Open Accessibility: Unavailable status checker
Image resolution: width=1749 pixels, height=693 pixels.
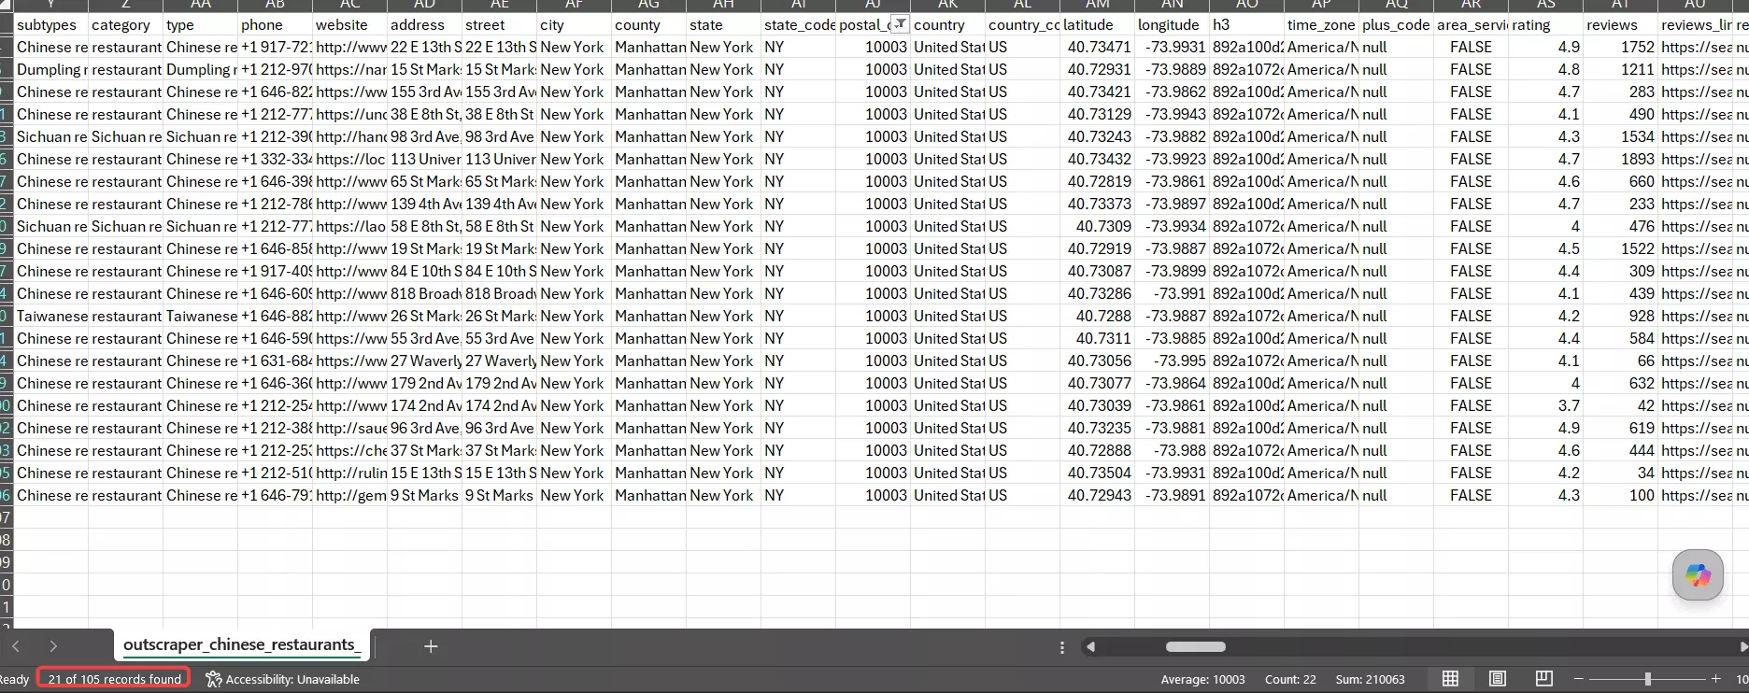tap(282, 679)
